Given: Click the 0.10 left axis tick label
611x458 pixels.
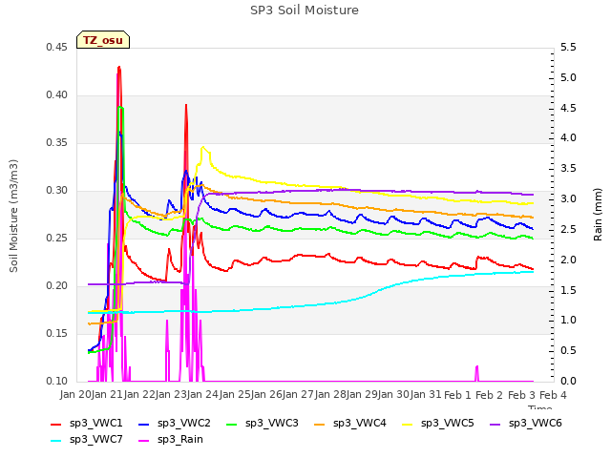Looking at the screenshot, I should pyautogui.click(x=56, y=382).
